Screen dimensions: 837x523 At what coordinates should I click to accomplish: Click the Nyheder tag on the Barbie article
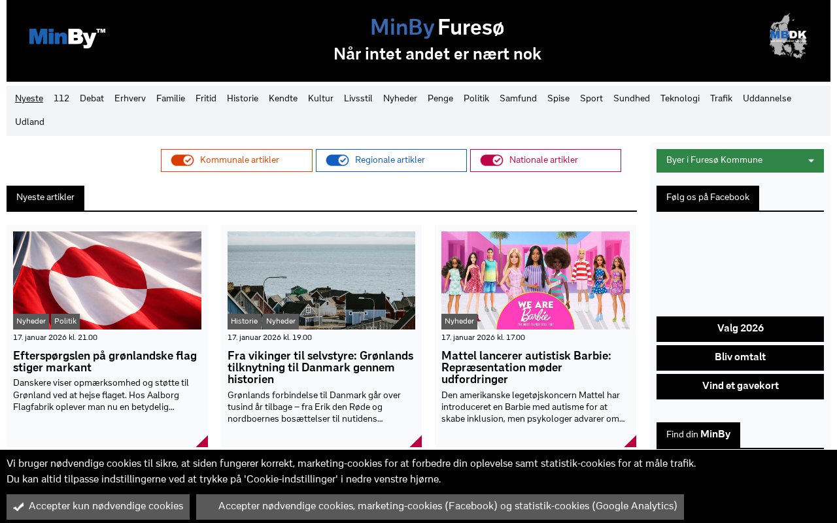coord(459,322)
